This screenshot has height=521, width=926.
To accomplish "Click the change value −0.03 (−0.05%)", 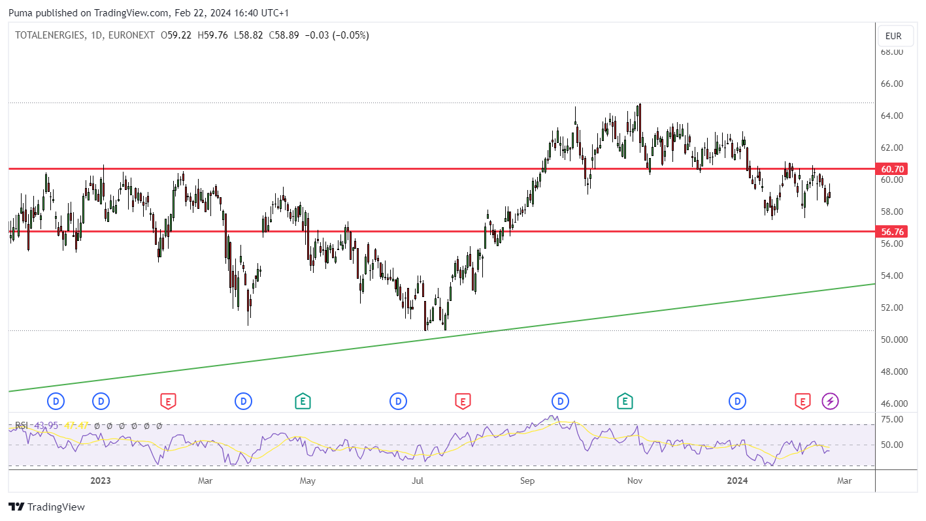I will [337, 35].
